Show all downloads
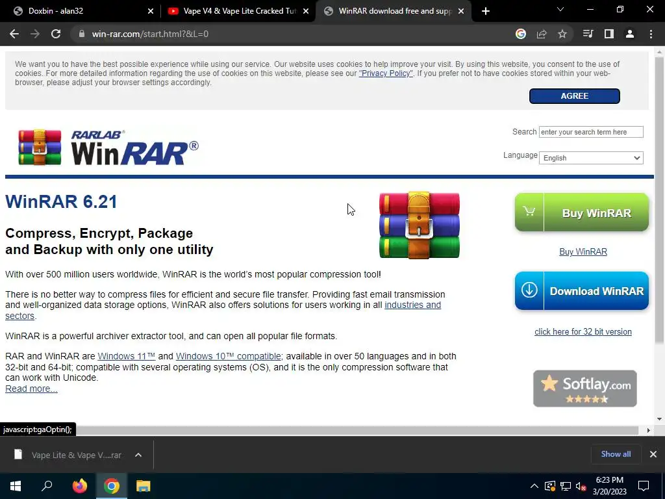 [616, 454]
